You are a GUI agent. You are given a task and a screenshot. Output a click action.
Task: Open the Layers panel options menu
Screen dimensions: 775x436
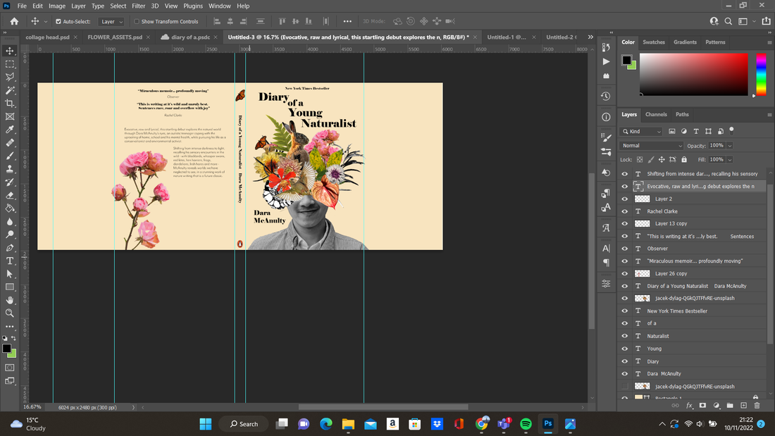pyautogui.click(x=769, y=115)
